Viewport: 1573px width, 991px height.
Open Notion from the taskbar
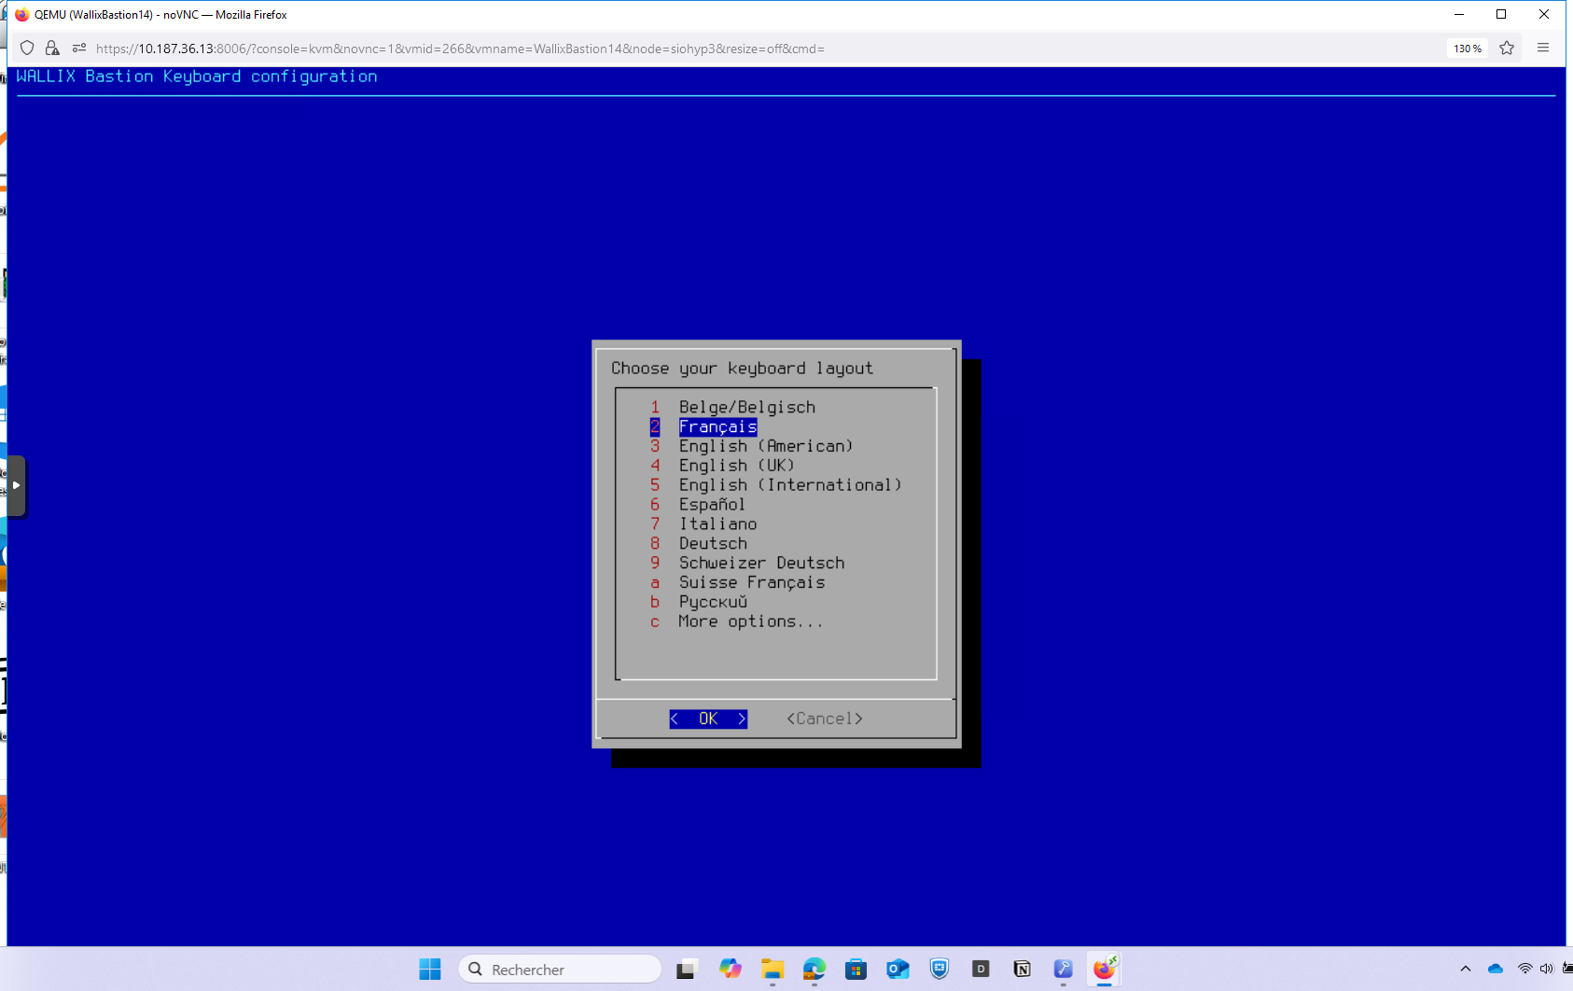(1022, 970)
